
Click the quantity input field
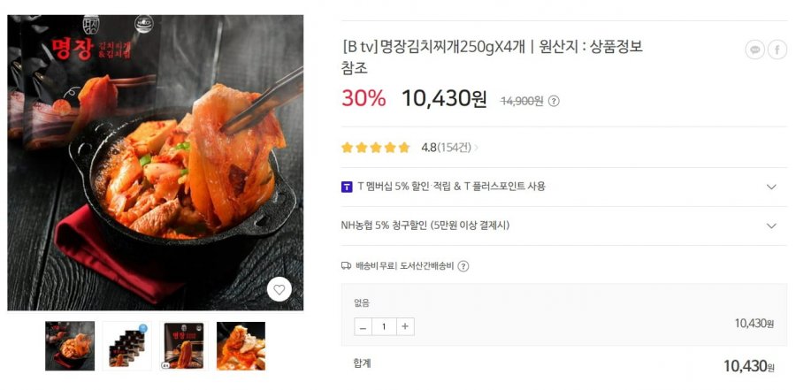[x=384, y=326]
